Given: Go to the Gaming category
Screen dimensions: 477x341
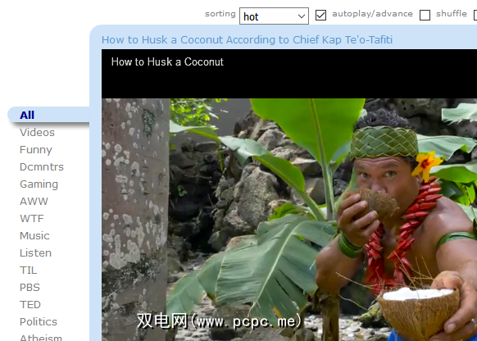Looking at the screenshot, I should (x=39, y=184).
